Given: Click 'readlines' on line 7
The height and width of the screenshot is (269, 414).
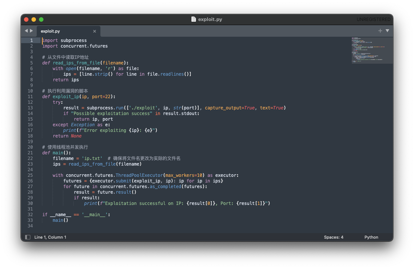Looking at the screenshot, I should (x=172, y=74).
